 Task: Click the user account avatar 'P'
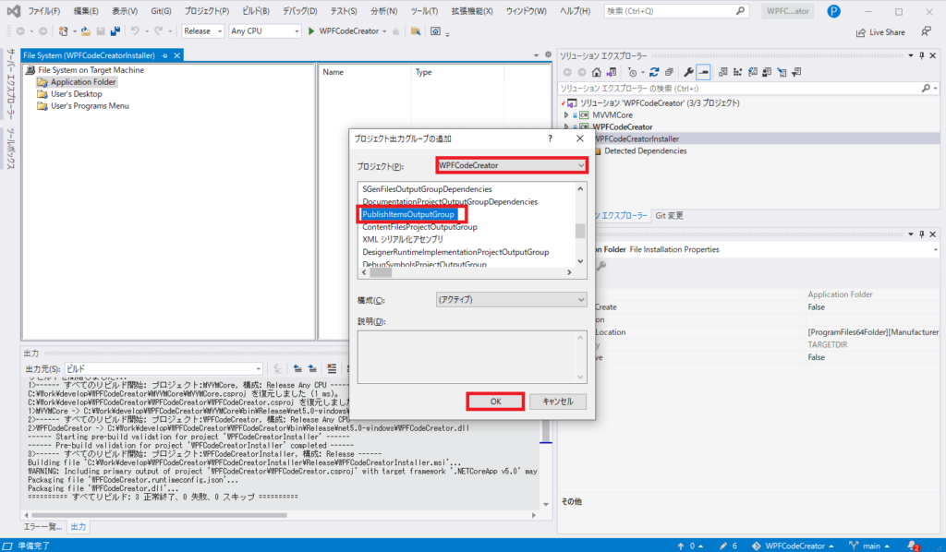click(834, 11)
